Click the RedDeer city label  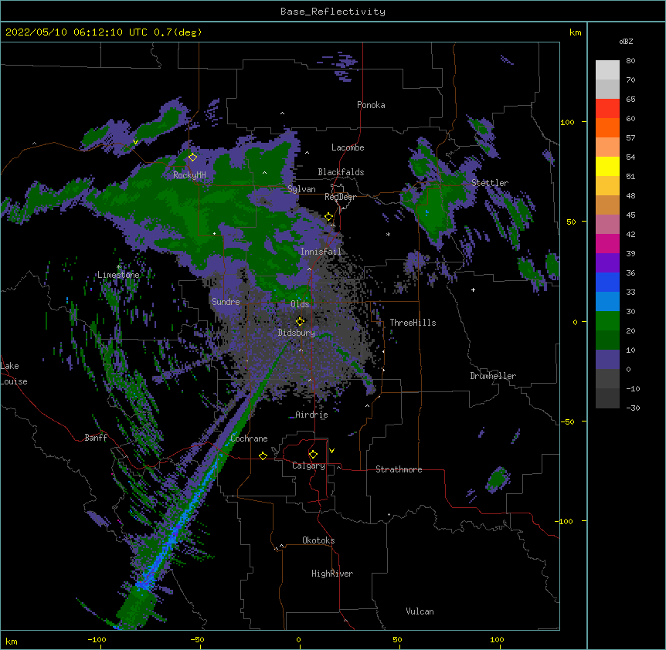[x=340, y=197]
